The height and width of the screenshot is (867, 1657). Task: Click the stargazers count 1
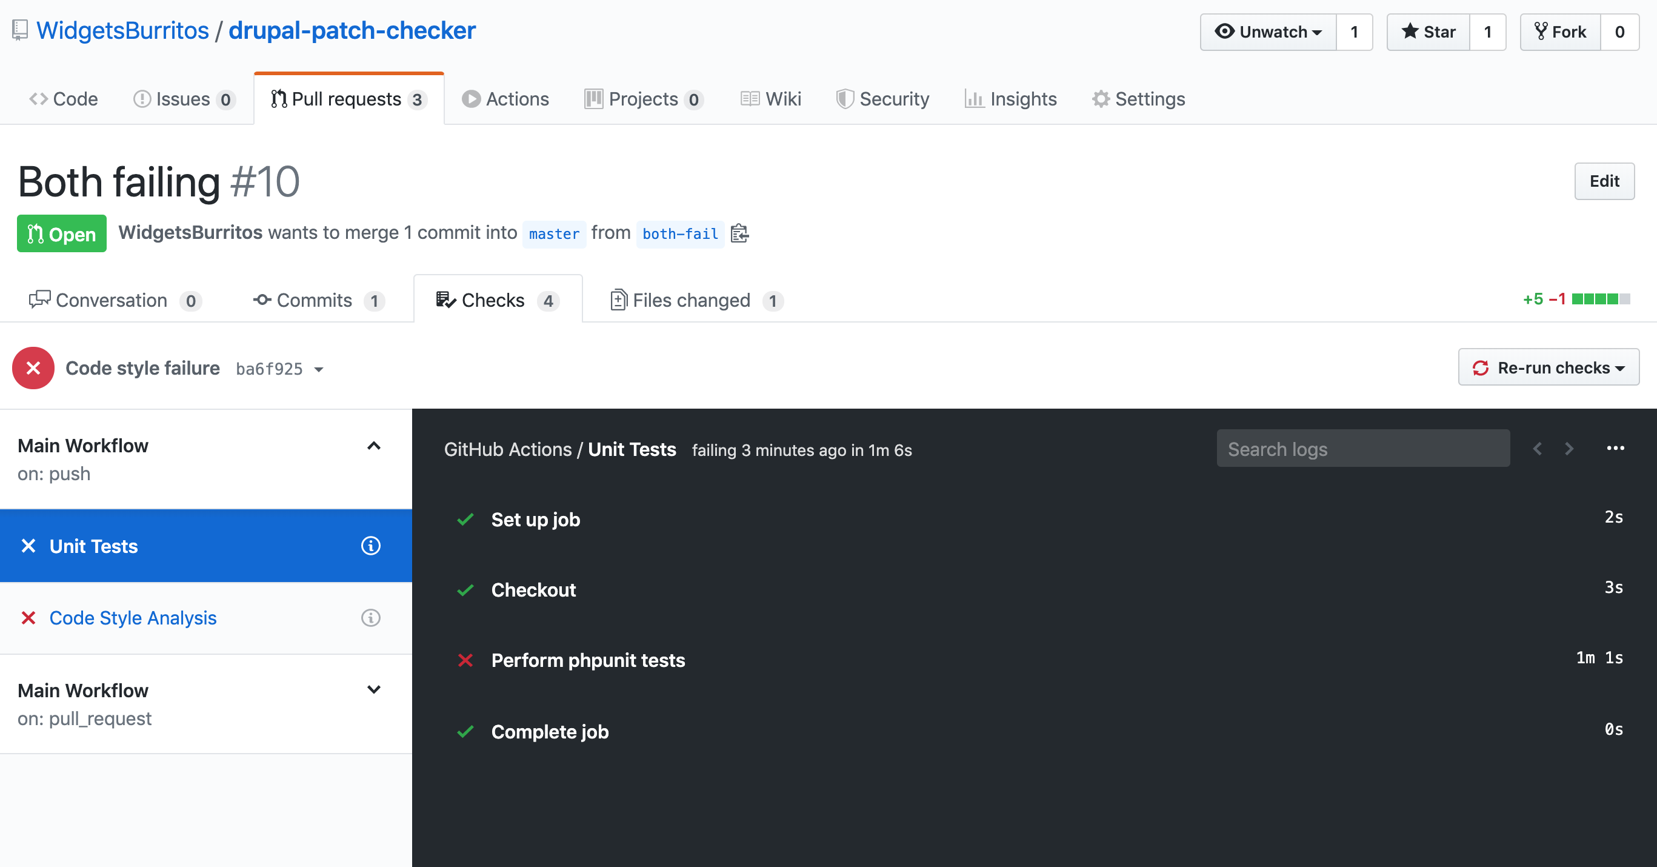(1488, 32)
